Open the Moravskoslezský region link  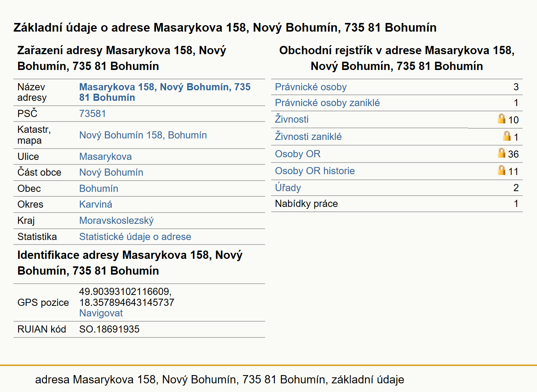[116, 220]
